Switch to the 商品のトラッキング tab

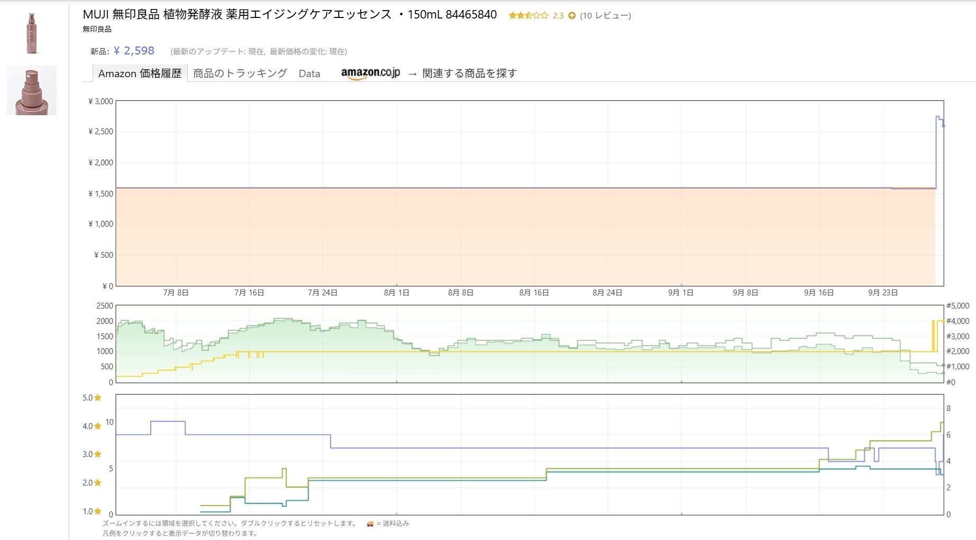pos(240,73)
